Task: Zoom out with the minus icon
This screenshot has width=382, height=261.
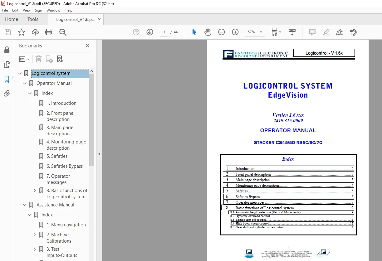Action: pyautogui.click(x=222, y=32)
